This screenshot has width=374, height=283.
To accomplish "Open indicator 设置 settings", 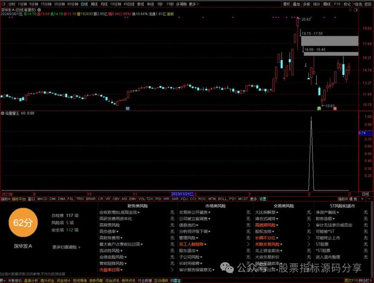I will 262,199.
